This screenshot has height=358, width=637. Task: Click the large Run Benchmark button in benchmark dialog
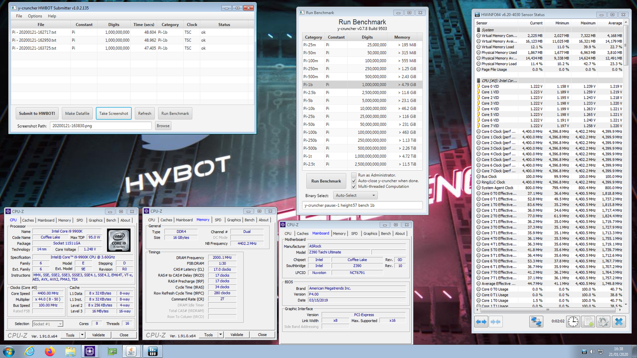pyautogui.click(x=326, y=181)
